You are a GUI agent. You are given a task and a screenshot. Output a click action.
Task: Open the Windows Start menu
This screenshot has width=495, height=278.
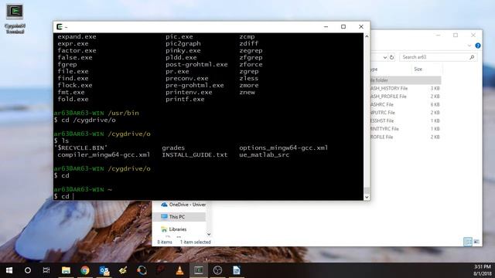(x=9, y=270)
